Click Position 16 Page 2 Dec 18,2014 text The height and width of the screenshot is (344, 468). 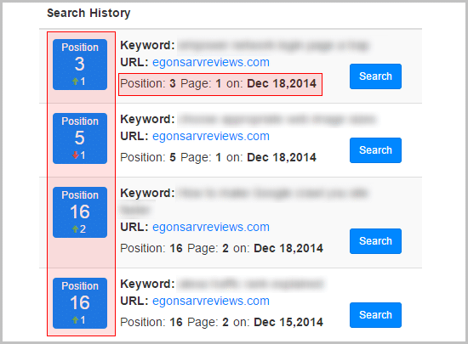221,248
